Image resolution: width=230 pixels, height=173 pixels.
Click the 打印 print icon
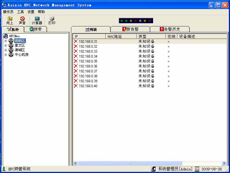tap(52, 19)
